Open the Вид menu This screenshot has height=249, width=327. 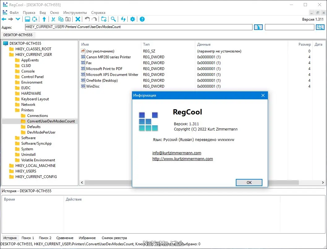click(x=43, y=13)
